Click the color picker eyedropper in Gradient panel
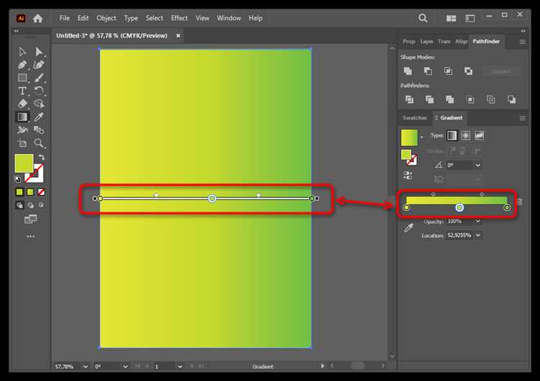Screen dimensions: 540x381 pos(409,228)
